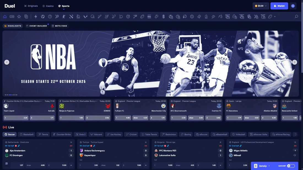Select the Soccer ball icon in sports bar
303x170 pixels.
(43, 16)
